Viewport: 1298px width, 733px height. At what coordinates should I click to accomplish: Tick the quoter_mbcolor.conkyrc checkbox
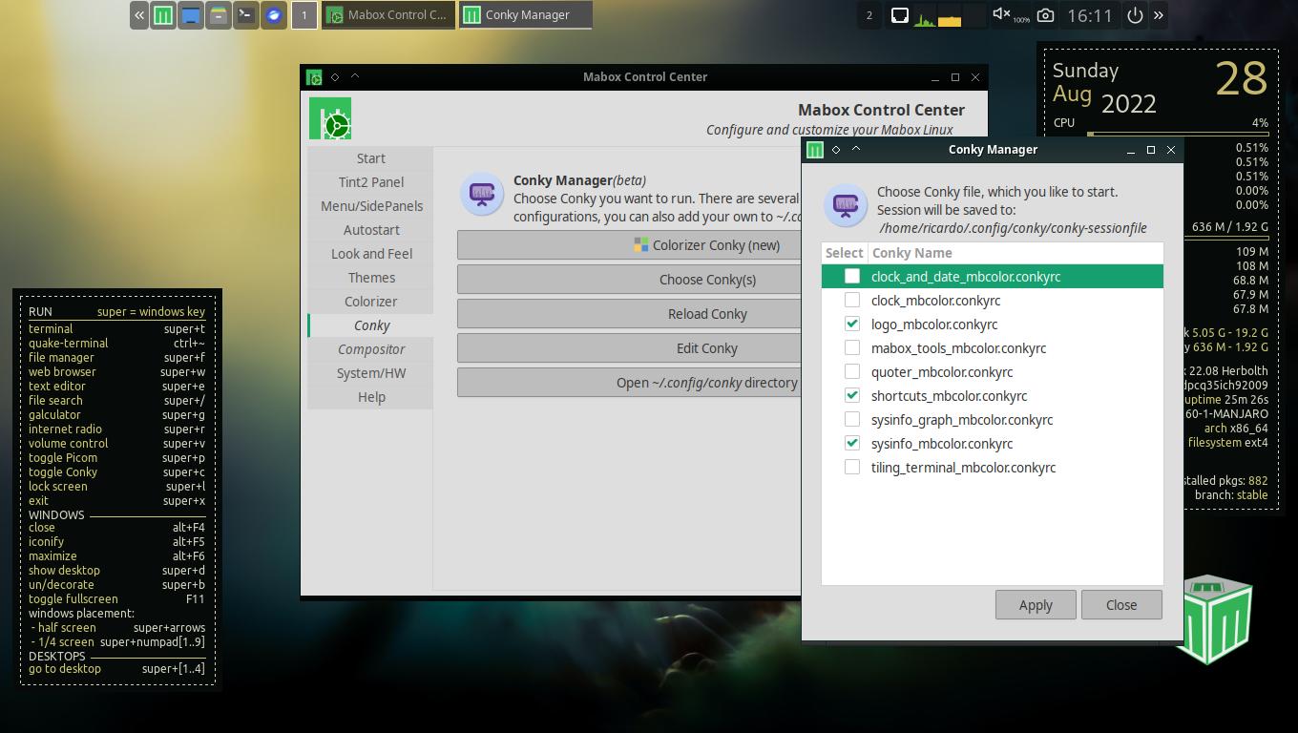coord(852,371)
